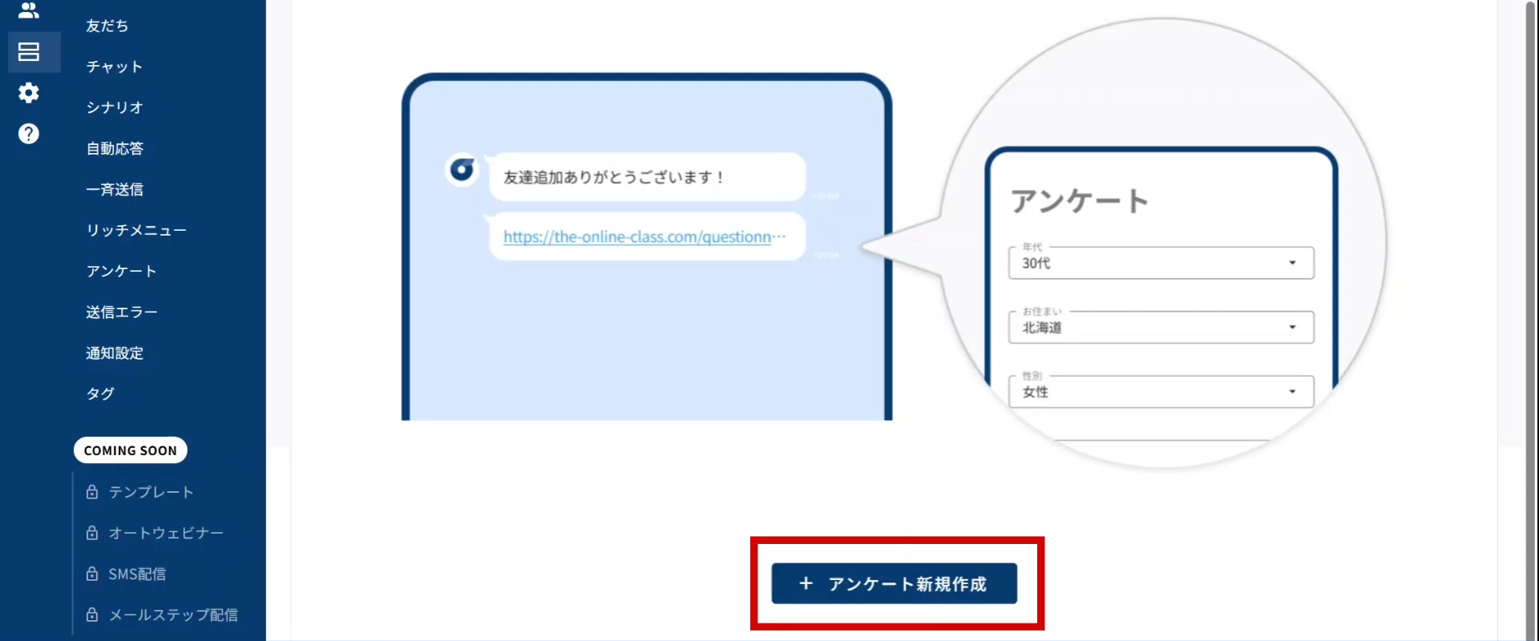Click the lock icon beside SMS配信

coord(92,574)
